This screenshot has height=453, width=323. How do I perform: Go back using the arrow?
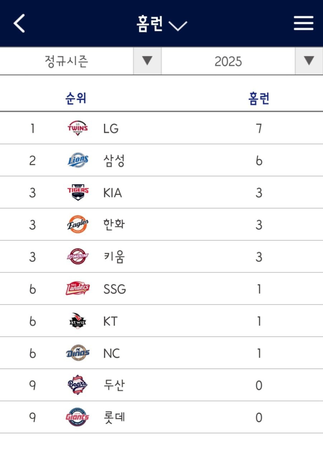point(19,23)
